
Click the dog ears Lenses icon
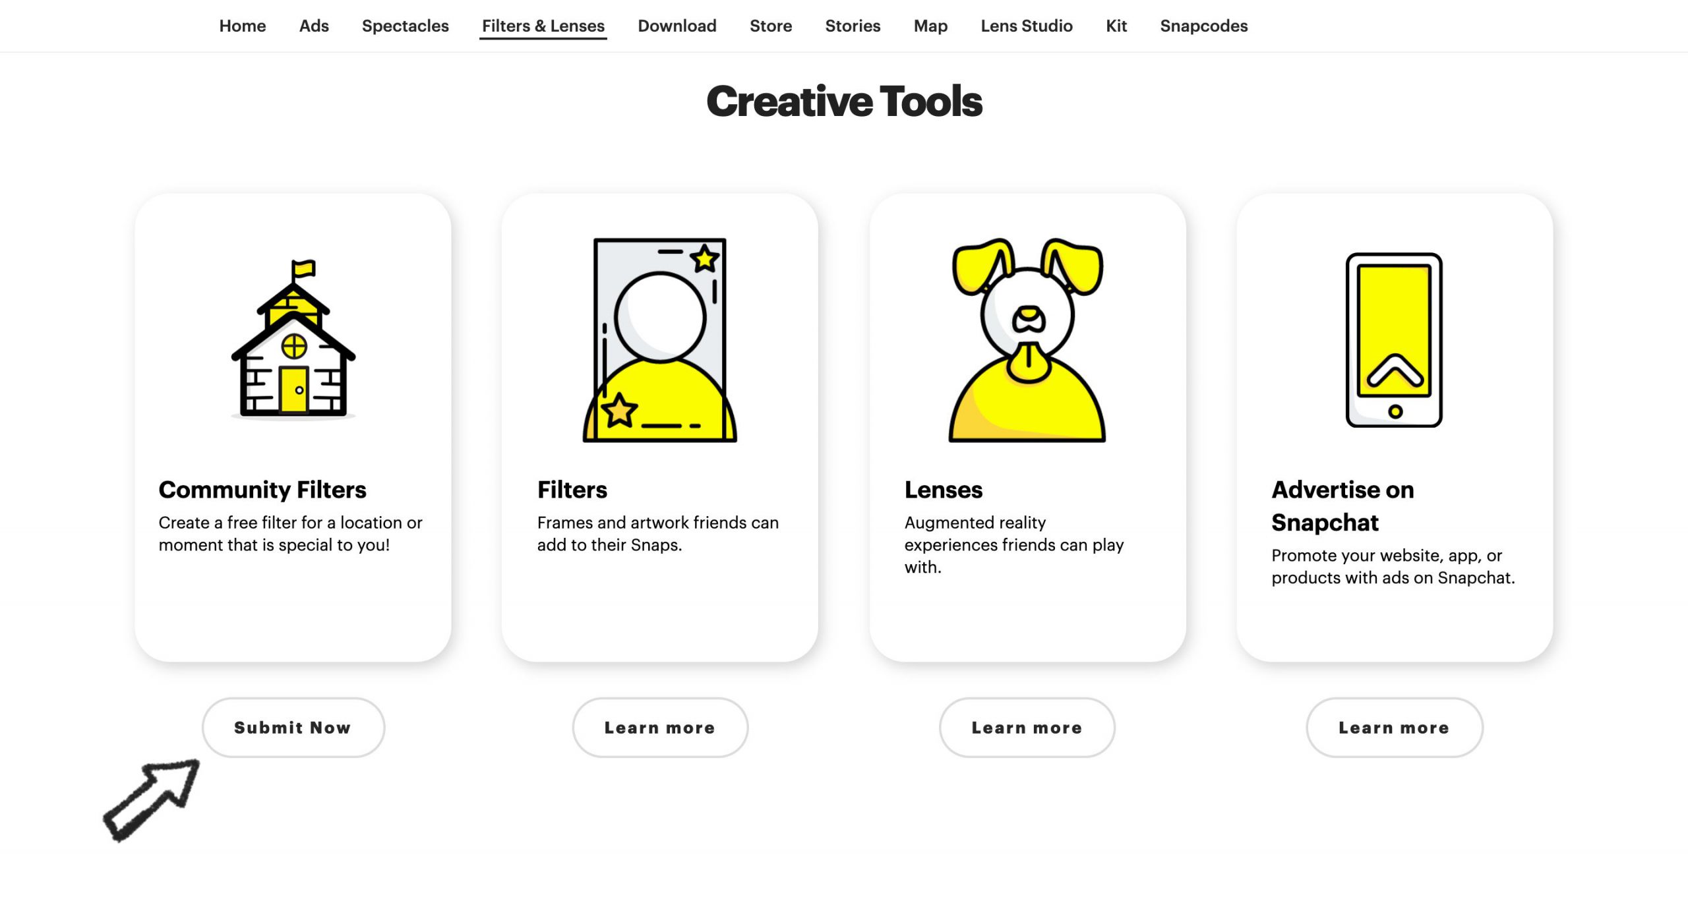1027,339
